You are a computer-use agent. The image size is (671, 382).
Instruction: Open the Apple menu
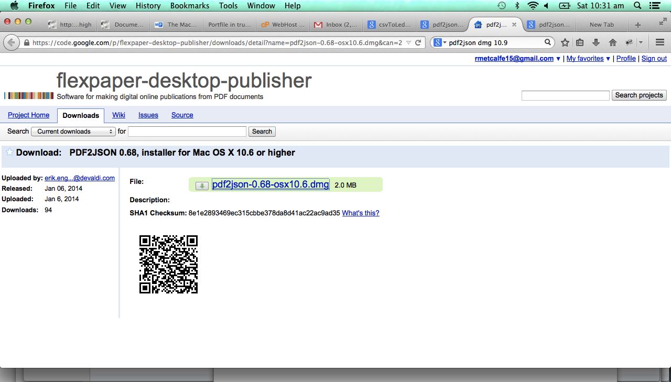click(x=14, y=6)
